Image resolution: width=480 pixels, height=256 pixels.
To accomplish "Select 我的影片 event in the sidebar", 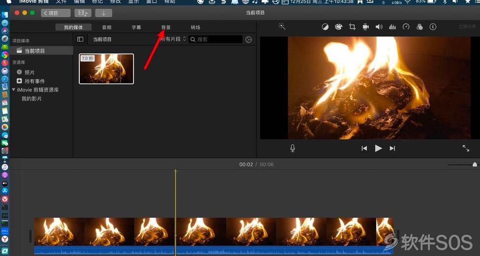I will [32, 98].
